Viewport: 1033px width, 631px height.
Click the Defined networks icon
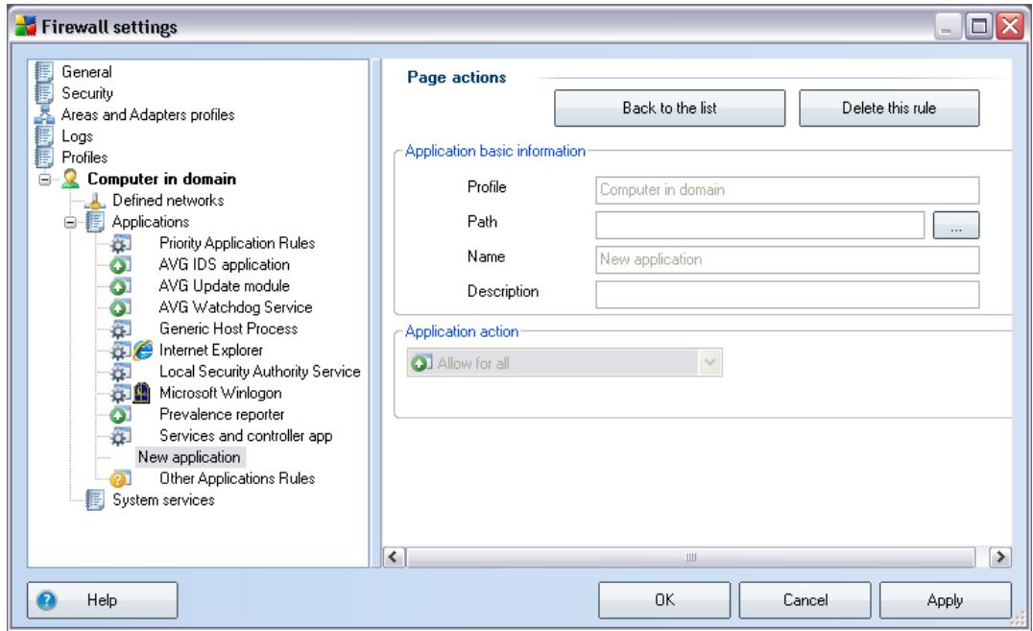(x=96, y=201)
